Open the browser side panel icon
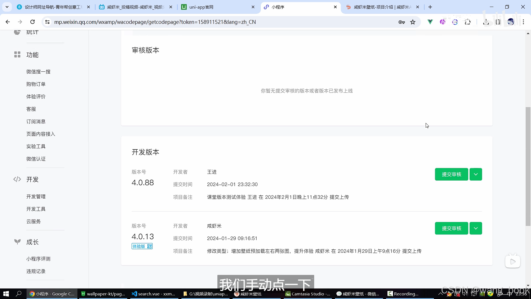 (x=498, y=22)
